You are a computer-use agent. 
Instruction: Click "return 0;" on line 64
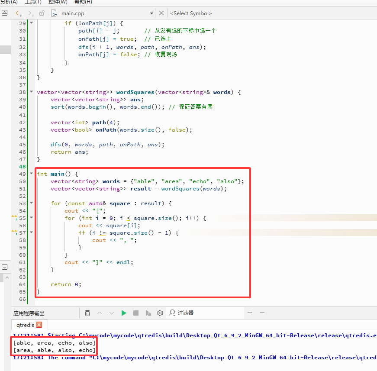point(66,284)
